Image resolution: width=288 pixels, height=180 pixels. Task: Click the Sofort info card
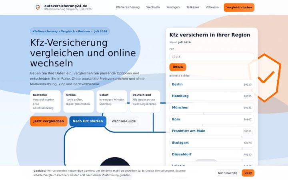pyautogui.click(x=112, y=101)
